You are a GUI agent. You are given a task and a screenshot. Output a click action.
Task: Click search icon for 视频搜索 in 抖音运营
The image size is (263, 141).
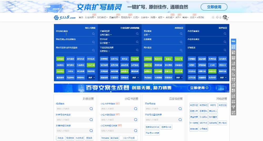[x=91, y=109]
